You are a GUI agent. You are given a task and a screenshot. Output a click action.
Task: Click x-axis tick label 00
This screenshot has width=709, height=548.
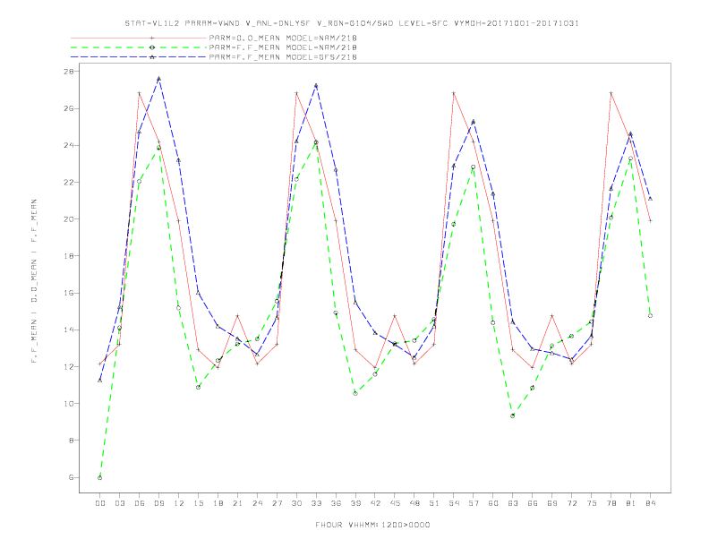click(100, 503)
